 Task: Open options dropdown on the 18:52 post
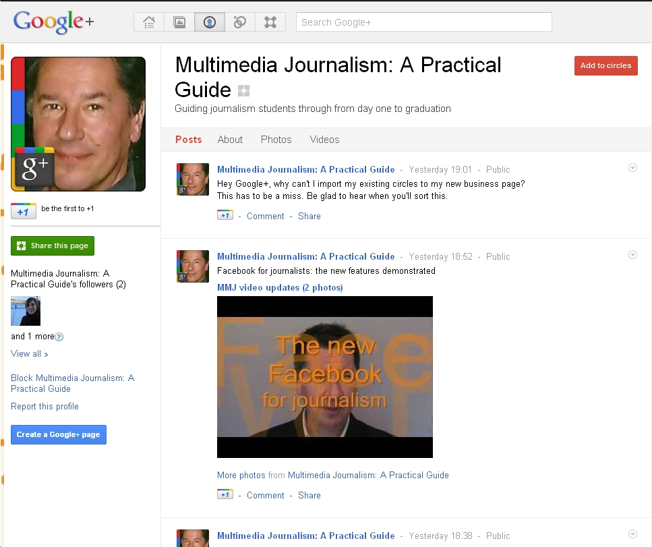pos(632,254)
